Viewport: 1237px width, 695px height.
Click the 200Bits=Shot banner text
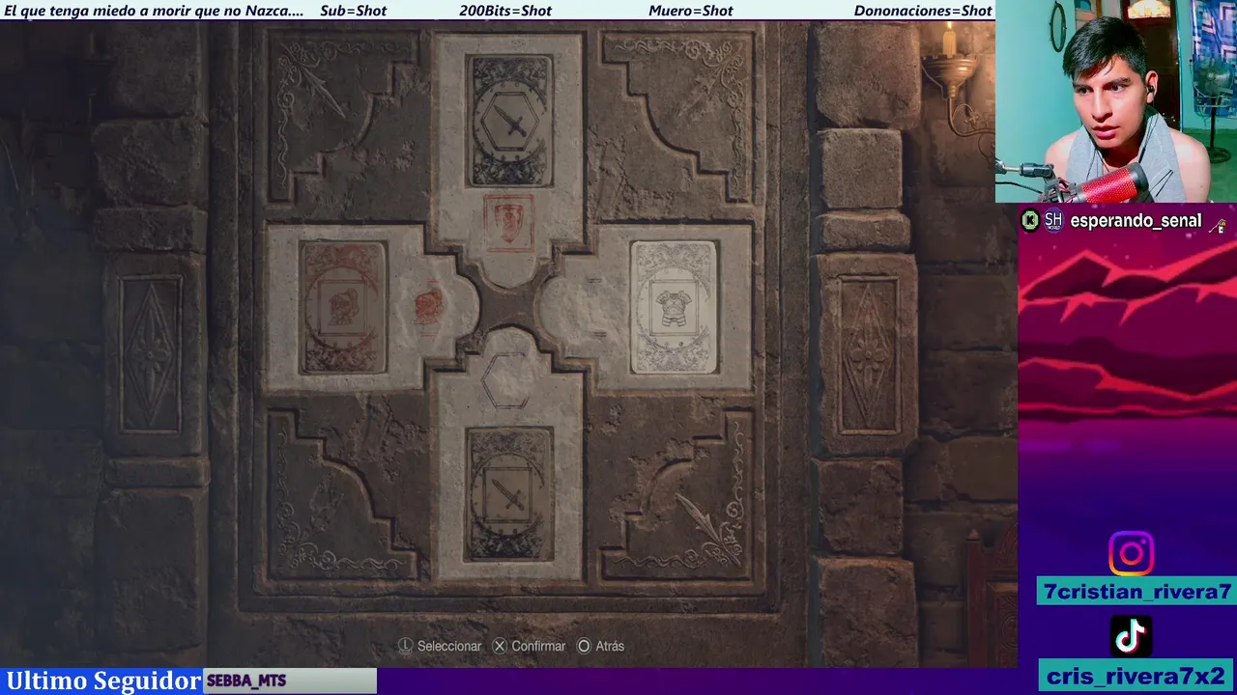(505, 11)
